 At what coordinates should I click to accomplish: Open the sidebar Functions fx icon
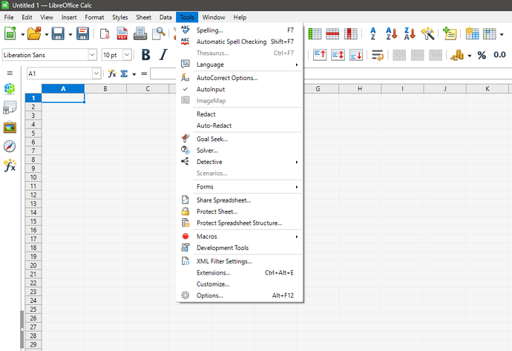click(10, 165)
